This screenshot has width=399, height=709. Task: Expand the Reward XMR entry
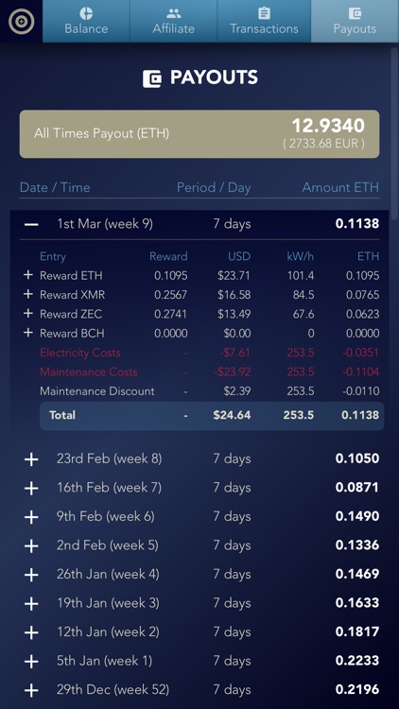[x=28, y=294]
